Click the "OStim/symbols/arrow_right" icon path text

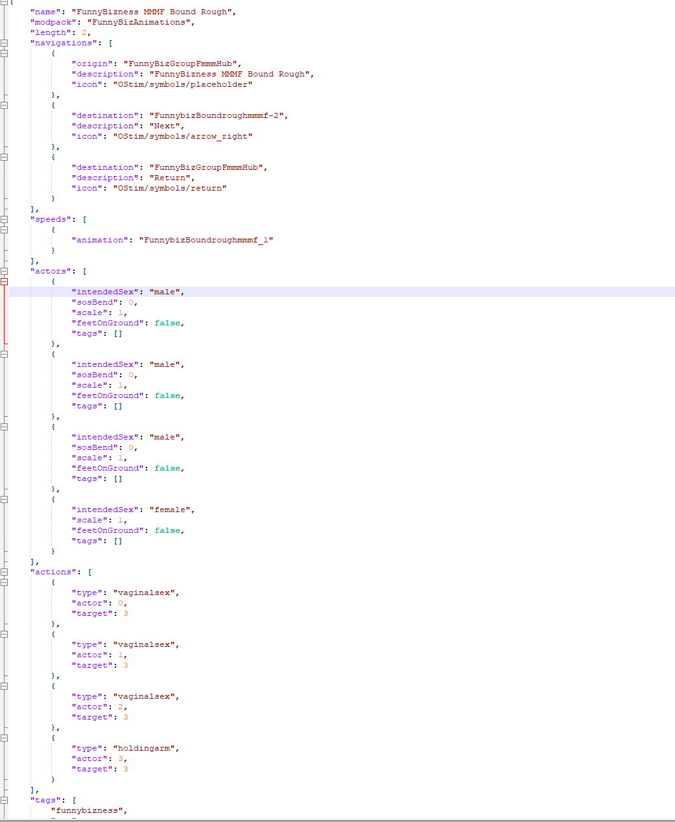(182, 136)
